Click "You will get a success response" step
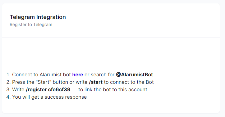 tap(49, 97)
